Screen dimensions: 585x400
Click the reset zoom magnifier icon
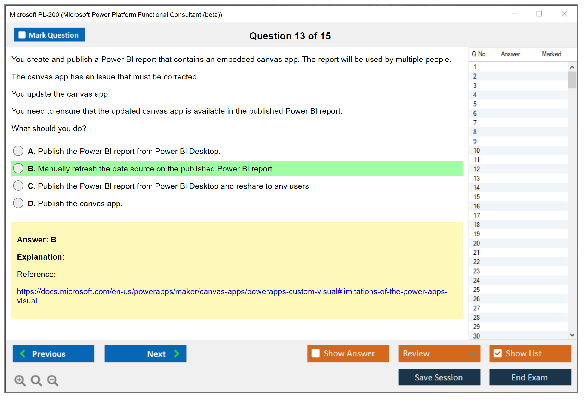pyautogui.click(x=36, y=380)
